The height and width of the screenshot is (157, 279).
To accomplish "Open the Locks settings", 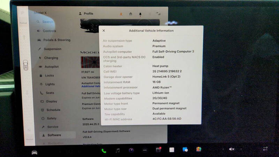I will pyautogui.click(x=47, y=75).
